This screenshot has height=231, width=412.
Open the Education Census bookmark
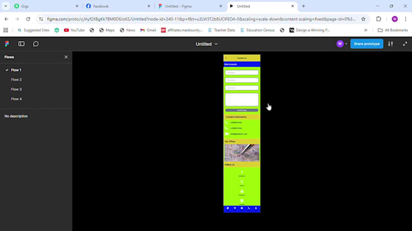pos(257,30)
